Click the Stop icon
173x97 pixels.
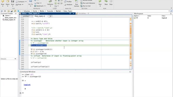tap(111, 1)
